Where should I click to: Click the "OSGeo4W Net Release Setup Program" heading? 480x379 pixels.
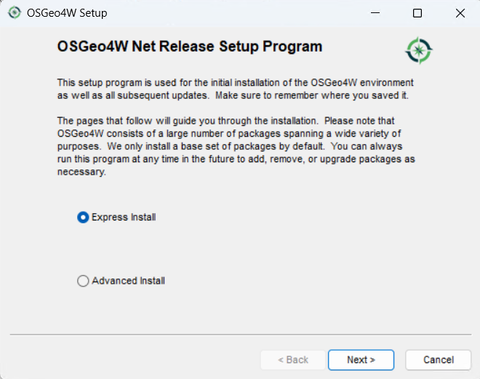189,47
